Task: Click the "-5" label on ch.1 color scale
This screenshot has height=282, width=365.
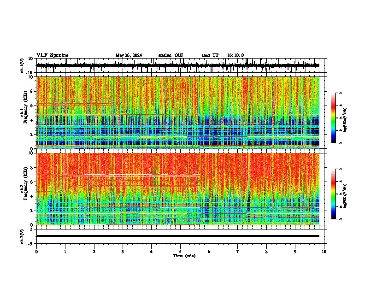Action: 340,118
